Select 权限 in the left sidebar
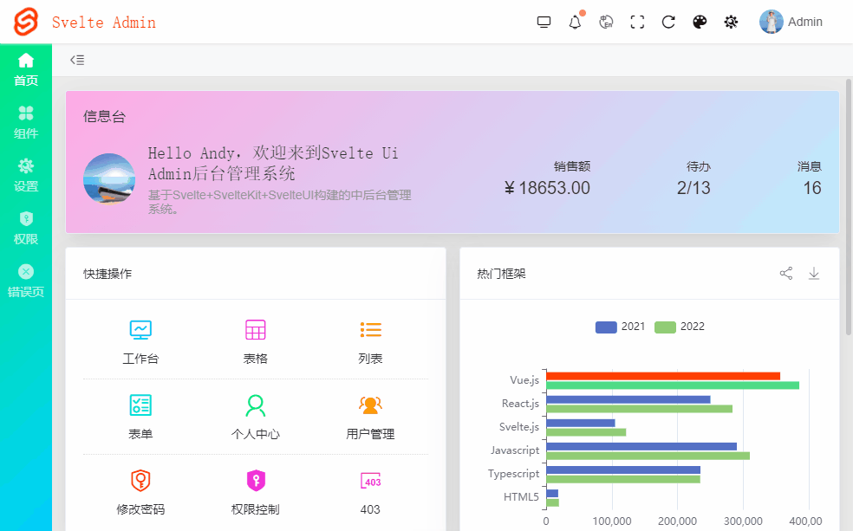The width and height of the screenshot is (853, 531). 25,228
